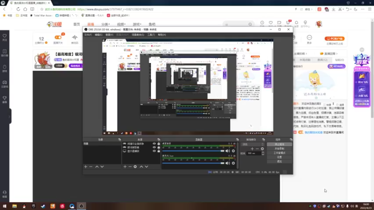
Task: Click the sound wave icon on streamer bar
Action: tap(75, 37)
